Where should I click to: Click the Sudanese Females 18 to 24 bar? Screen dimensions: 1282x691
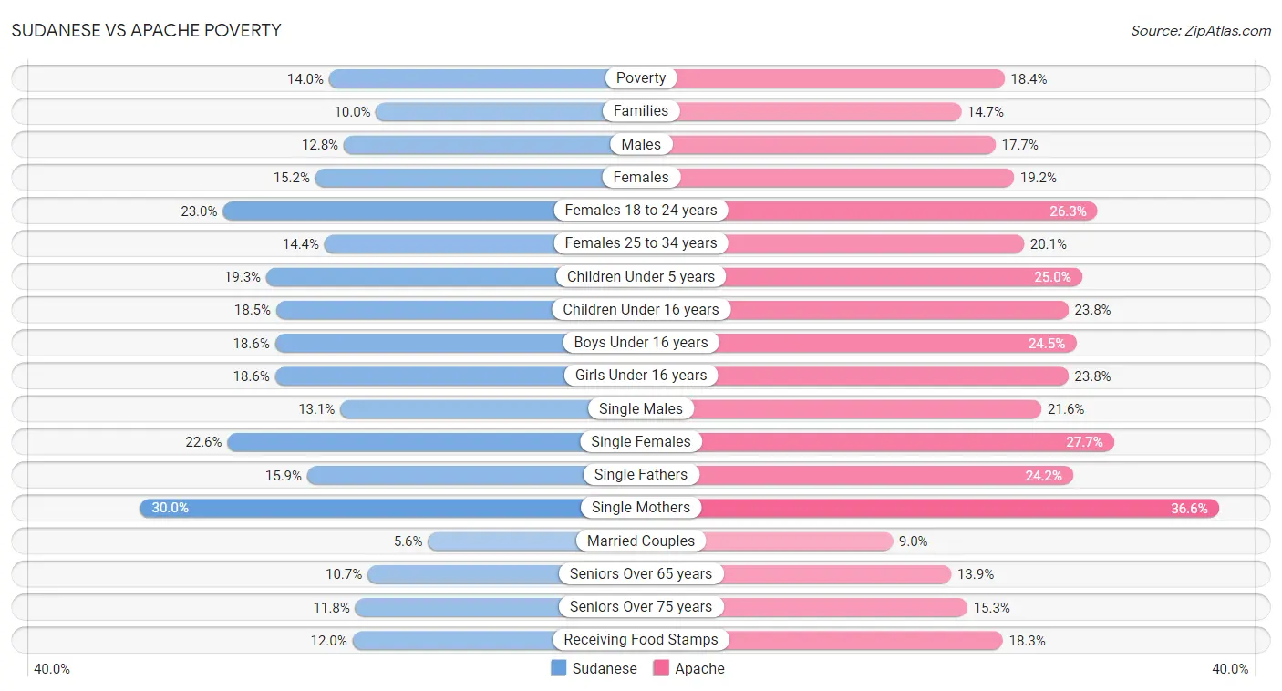[431, 211]
